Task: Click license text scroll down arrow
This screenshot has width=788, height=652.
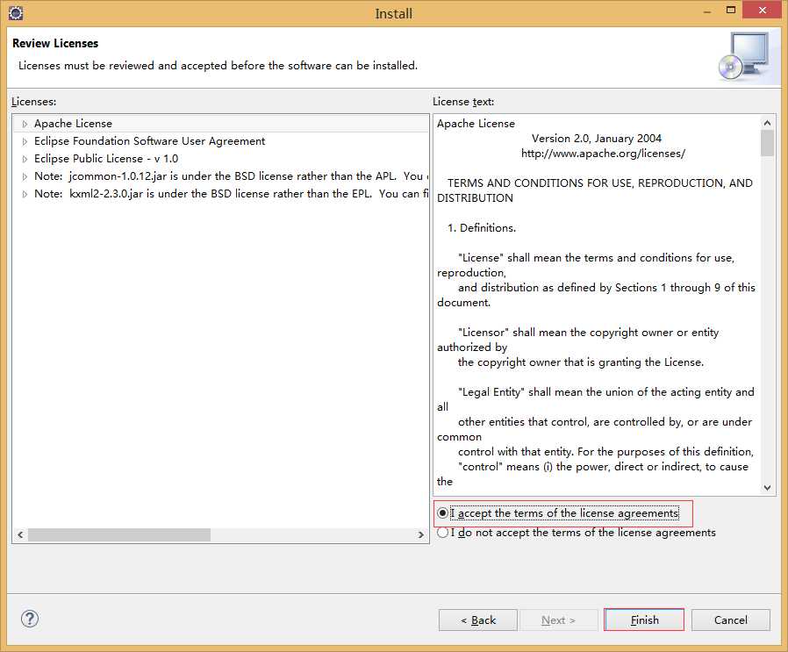Action: point(767,487)
